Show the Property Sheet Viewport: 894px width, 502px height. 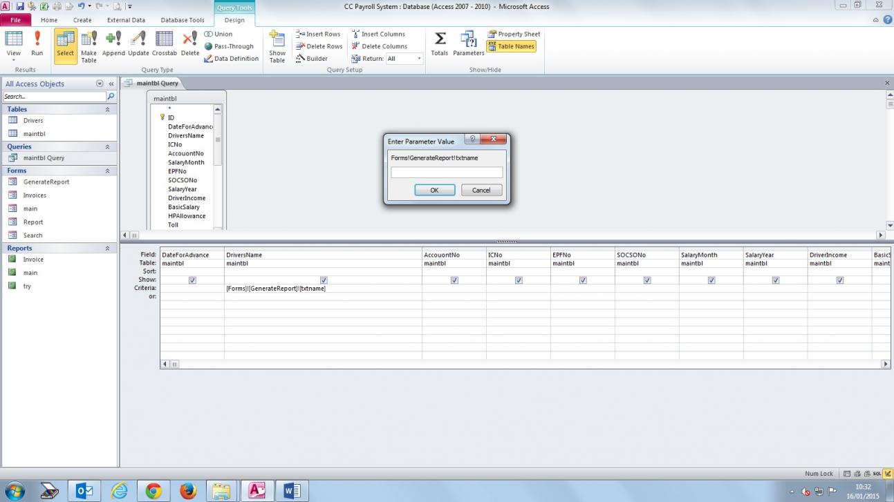514,34
